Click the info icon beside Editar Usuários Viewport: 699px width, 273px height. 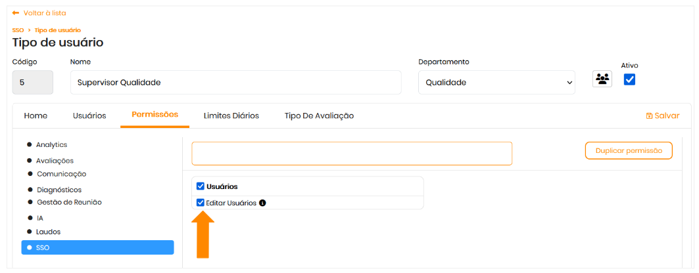point(262,203)
